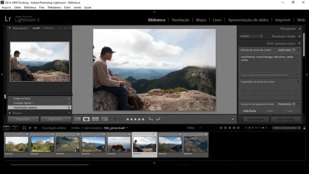Image resolution: width=309 pixels, height=174 pixels.
Task: Open the Metadados menu
Action: [x=54, y=8]
